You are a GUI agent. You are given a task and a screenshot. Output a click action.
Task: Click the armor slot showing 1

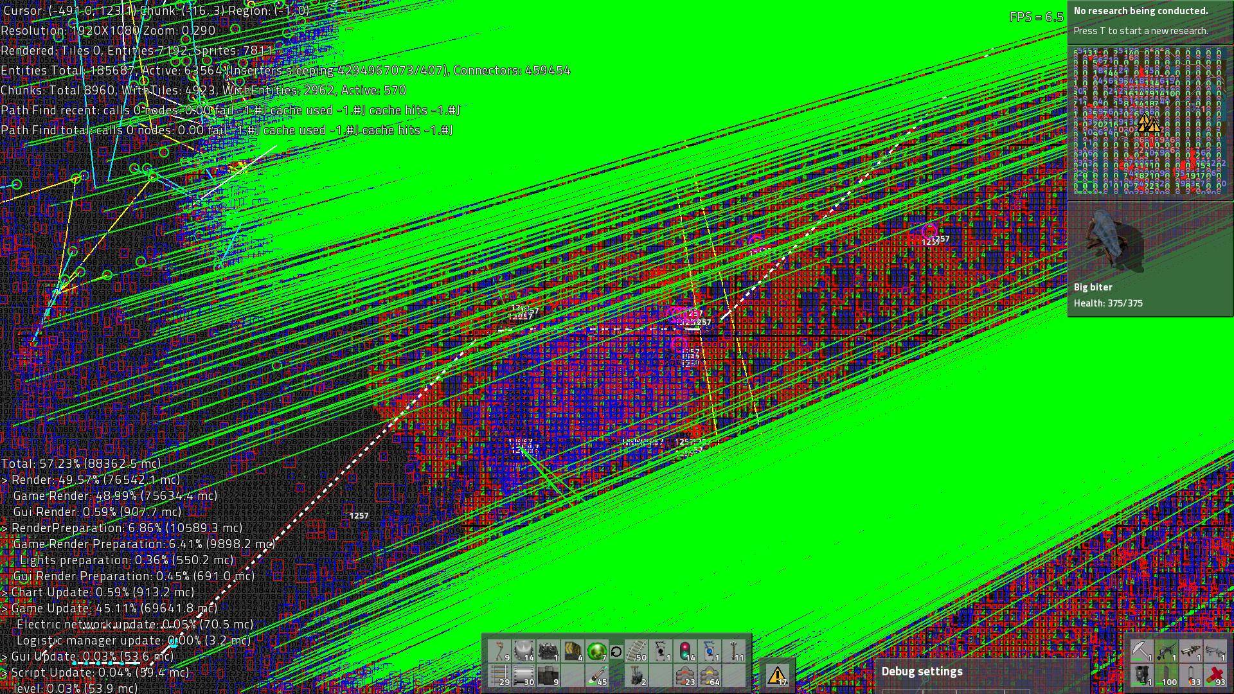pyautogui.click(x=1141, y=675)
